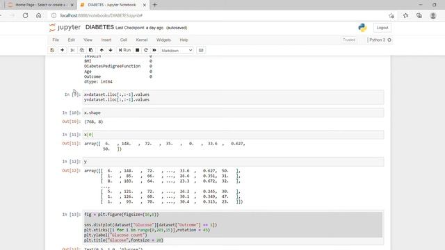The height and width of the screenshot is (250, 445).
Task: Save the notebook with the save icon
Action: coord(52,50)
